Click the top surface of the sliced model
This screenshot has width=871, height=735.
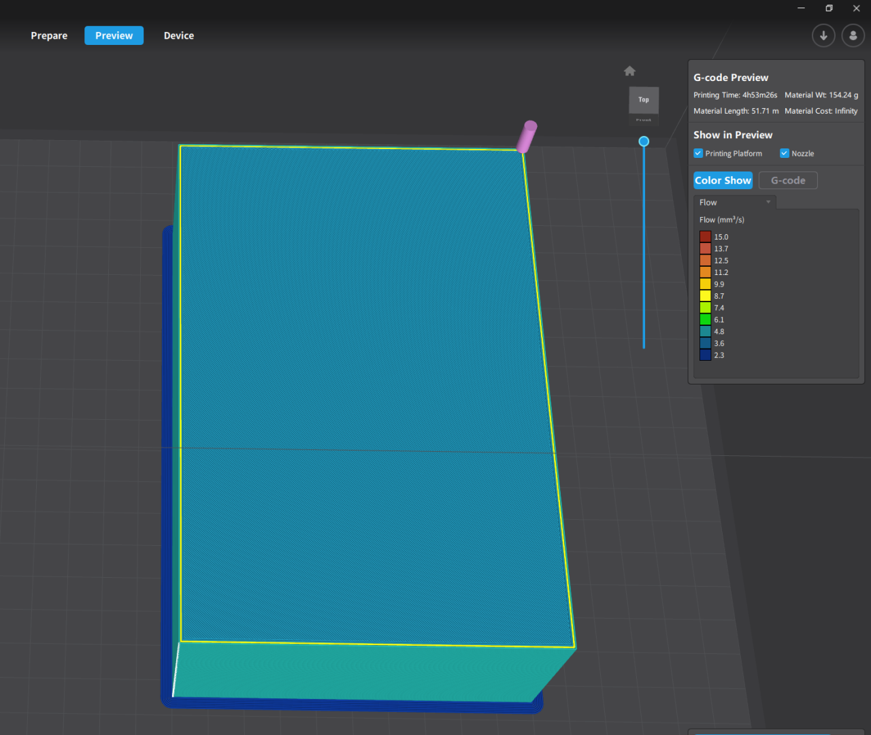[367, 395]
